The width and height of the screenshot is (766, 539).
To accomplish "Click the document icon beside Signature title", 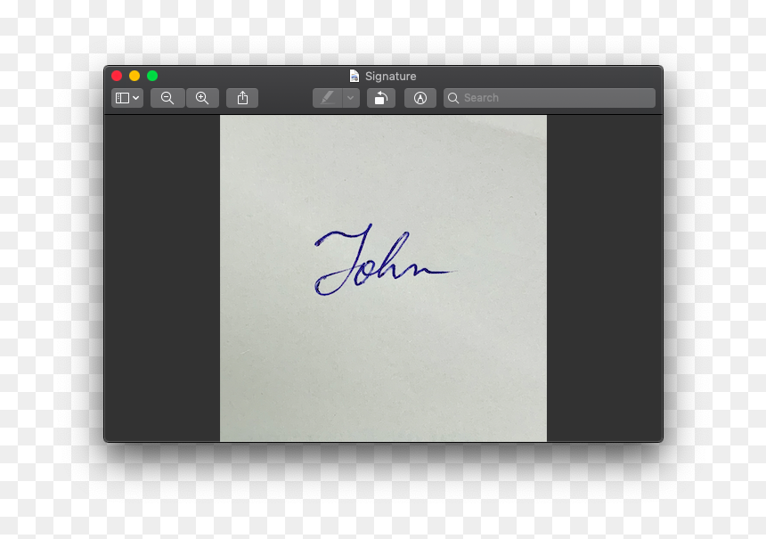I will point(354,76).
